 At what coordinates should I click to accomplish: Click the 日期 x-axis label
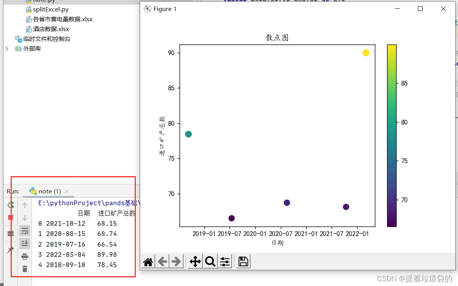[x=278, y=243]
